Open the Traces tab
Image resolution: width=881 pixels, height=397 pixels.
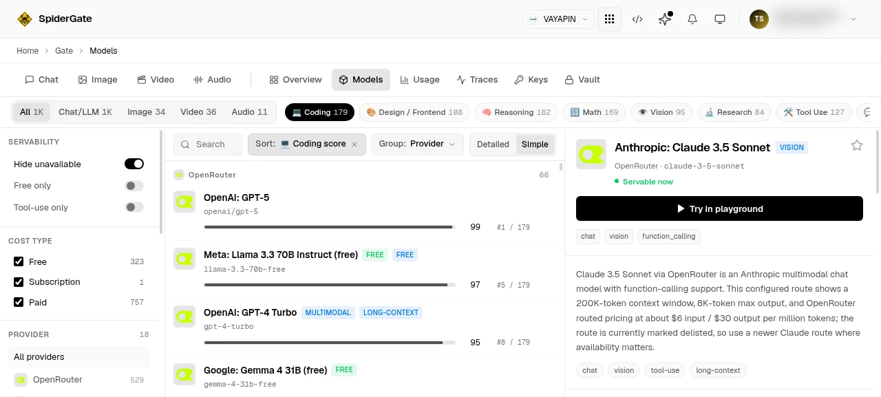coord(477,80)
